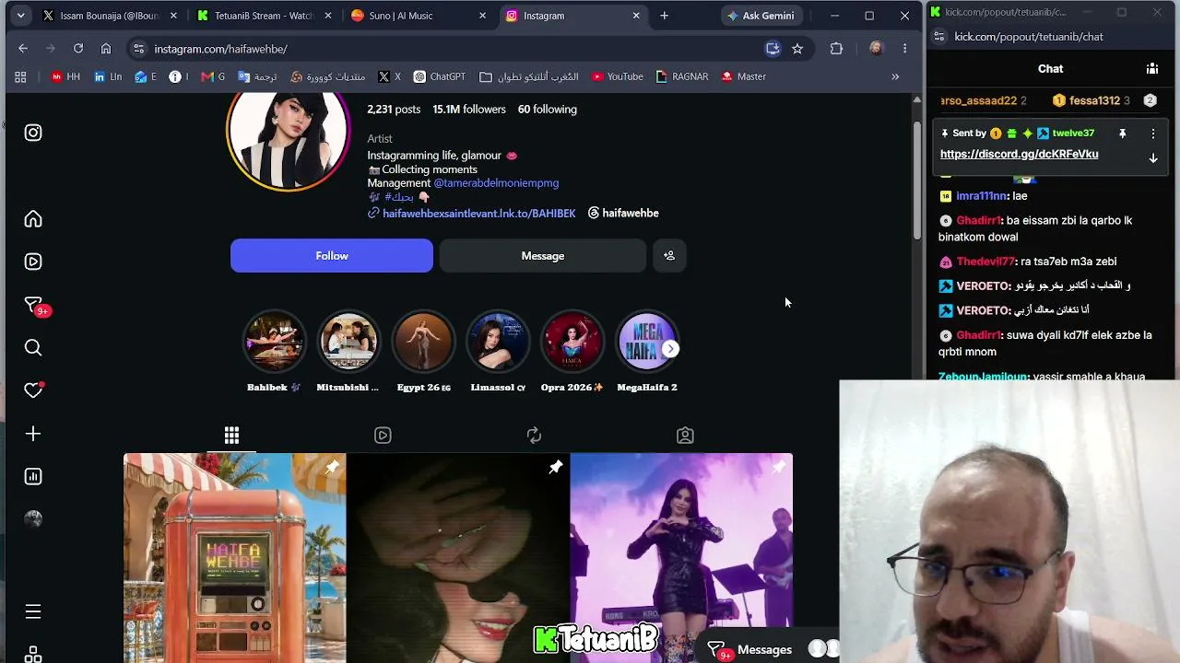Open Discord link in Kick pinned message
Screen dimensions: 1180x663
[x=1019, y=154]
